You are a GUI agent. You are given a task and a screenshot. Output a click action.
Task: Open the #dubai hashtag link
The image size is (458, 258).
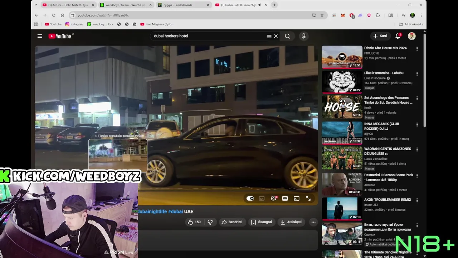(x=175, y=212)
